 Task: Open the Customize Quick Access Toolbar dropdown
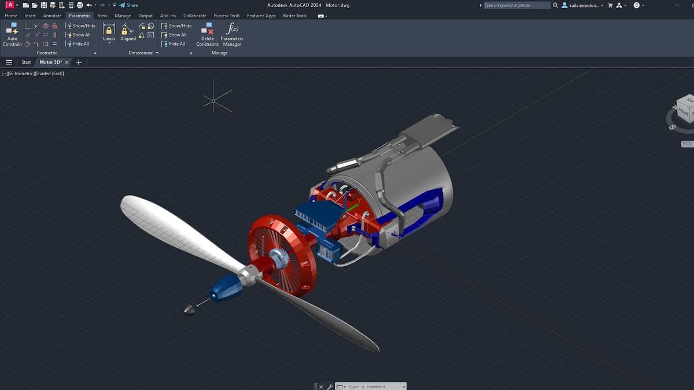[115, 5]
